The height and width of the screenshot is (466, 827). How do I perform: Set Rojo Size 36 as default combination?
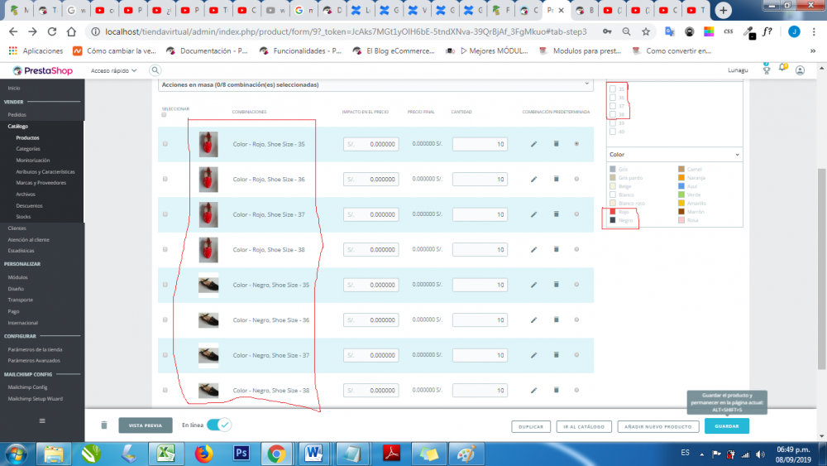(x=576, y=179)
